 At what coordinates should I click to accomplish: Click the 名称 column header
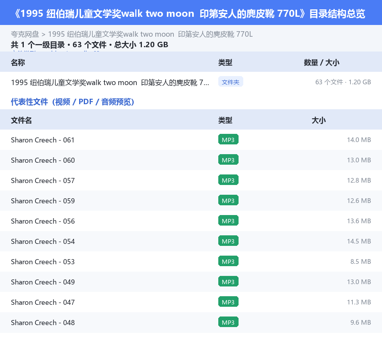[18, 62]
